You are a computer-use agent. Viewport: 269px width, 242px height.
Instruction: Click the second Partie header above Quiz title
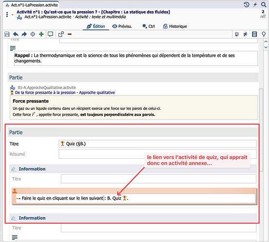click(x=133, y=132)
